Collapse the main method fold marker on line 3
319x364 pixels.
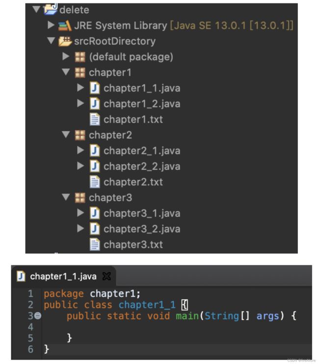[x=38, y=316]
